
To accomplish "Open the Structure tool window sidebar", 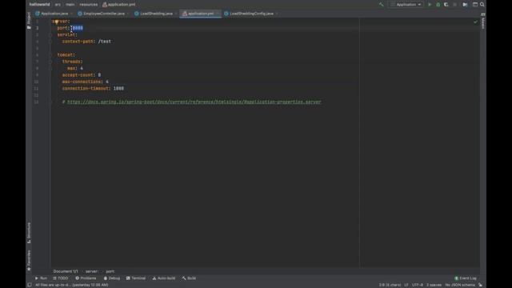I will click(x=29, y=233).
